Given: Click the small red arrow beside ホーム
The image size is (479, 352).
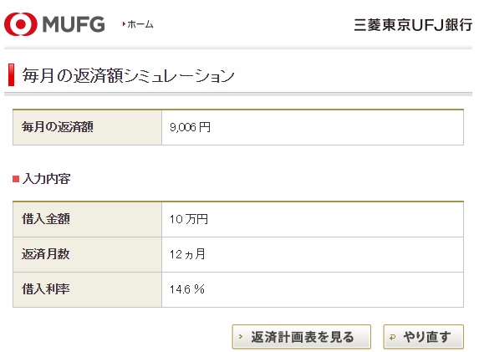Looking at the screenshot, I should pos(124,24).
